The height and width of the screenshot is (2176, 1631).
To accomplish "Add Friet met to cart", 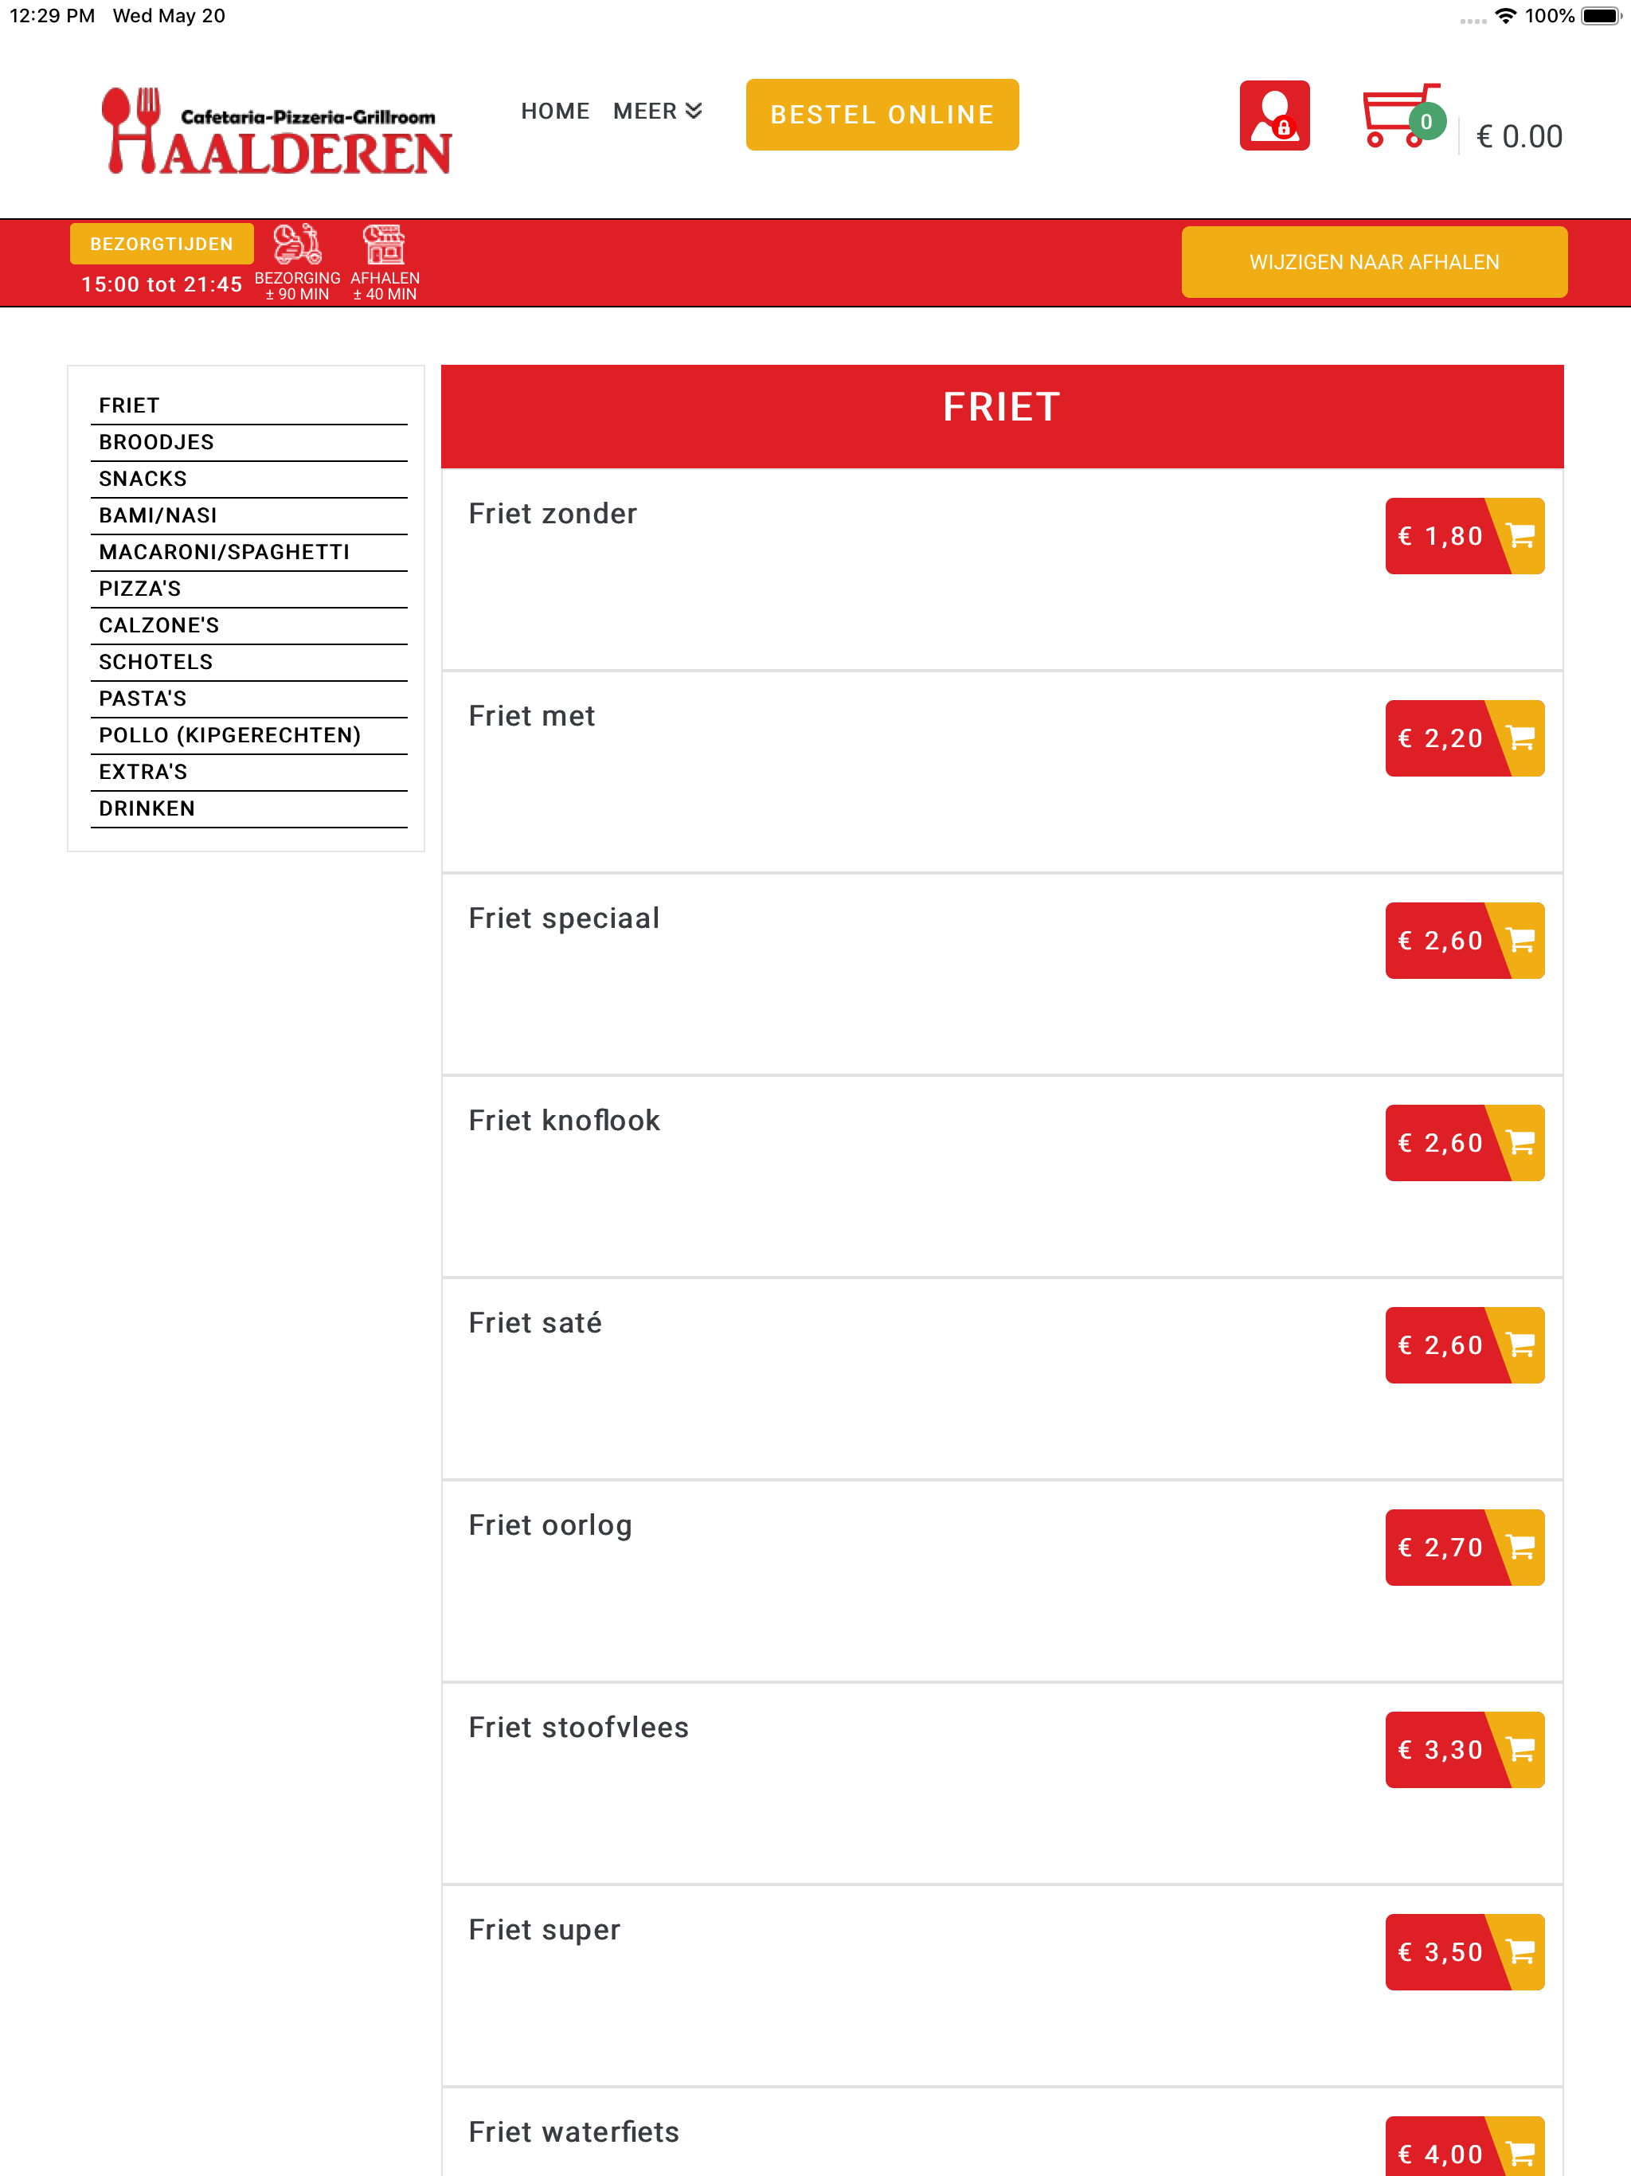I will tap(1465, 738).
